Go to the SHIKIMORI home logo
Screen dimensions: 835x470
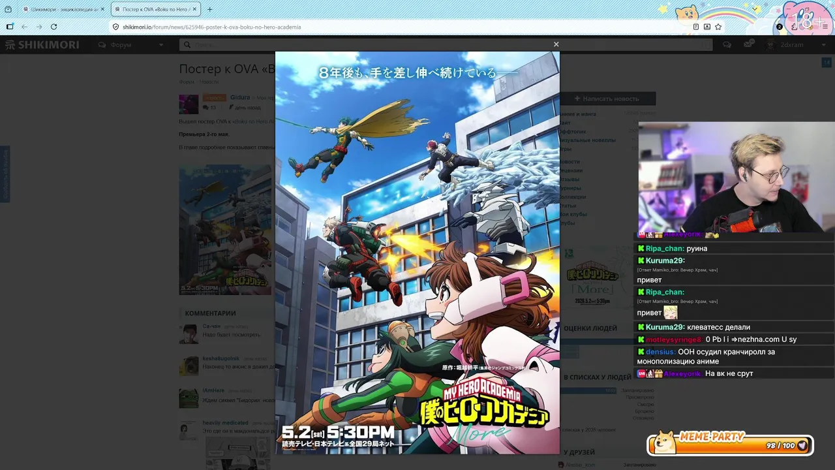coord(42,44)
